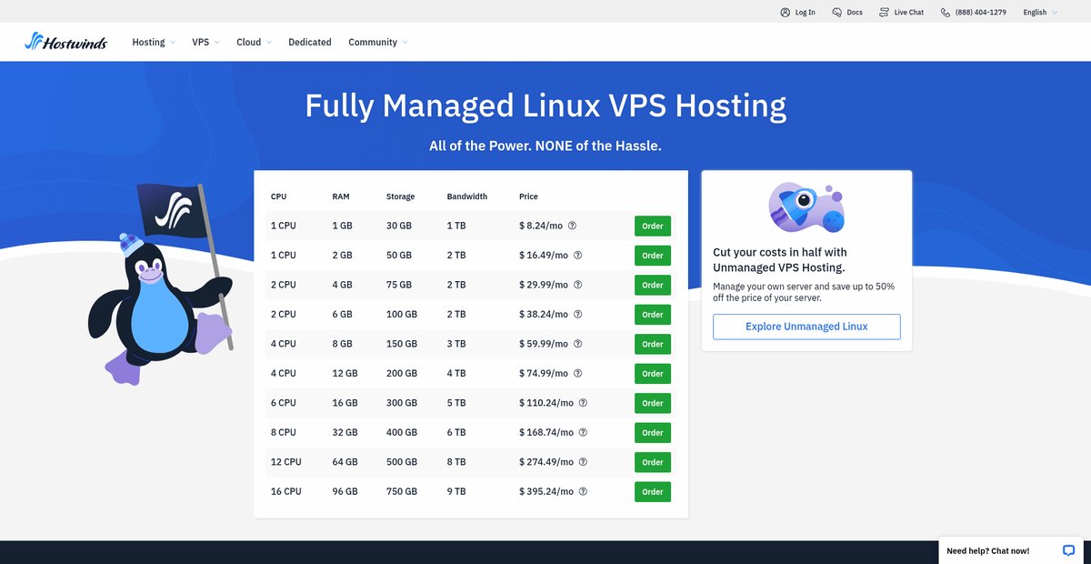This screenshot has width=1091, height=564.
Task: Click the (888) 404-1279 phone number
Action: [980, 13]
